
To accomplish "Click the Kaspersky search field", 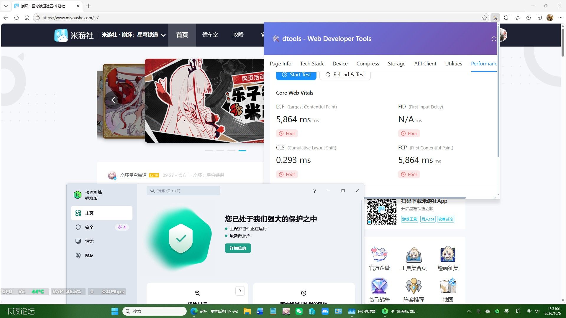I will point(183,191).
